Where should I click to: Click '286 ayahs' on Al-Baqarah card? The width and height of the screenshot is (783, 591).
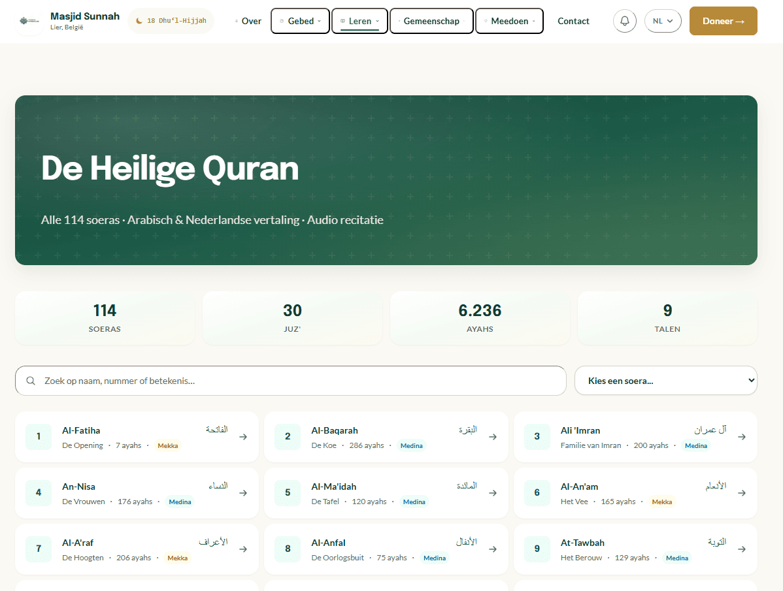click(x=367, y=445)
